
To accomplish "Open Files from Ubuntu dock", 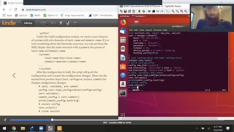I will tap(123, 40).
